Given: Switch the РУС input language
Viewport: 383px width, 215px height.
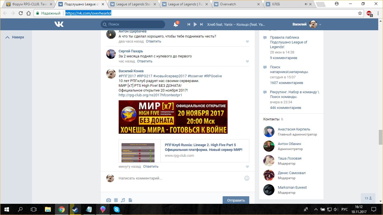Looking at the screenshot, I should (x=344, y=209).
